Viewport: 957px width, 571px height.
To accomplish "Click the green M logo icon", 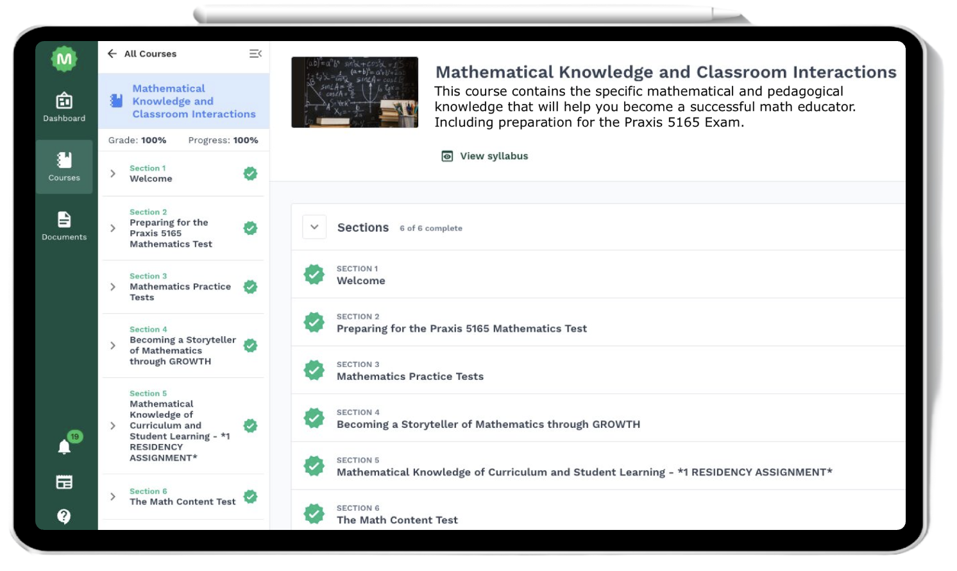I will click(64, 60).
